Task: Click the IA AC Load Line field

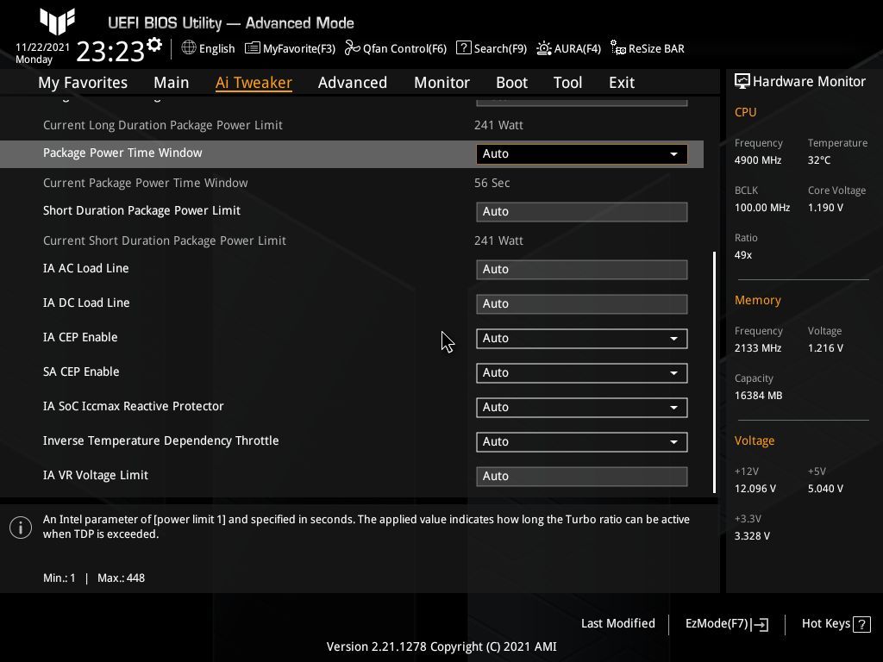Action: coord(582,269)
